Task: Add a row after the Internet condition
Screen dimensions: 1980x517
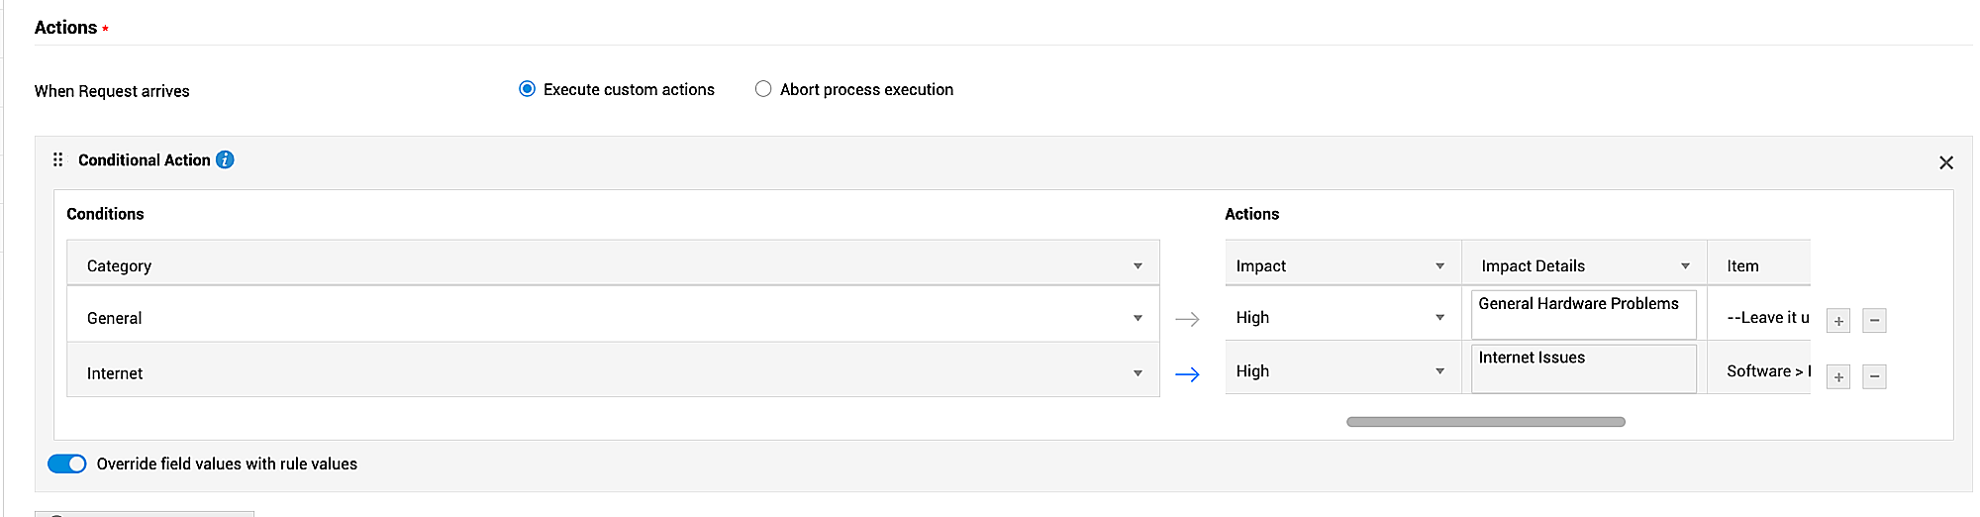Action: tap(1837, 376)
